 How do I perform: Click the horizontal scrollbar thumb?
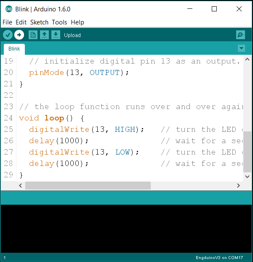(88, 185)
